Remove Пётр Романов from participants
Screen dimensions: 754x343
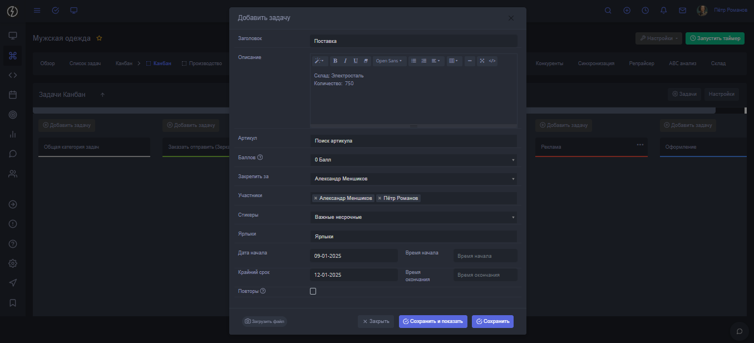[380, 198]
